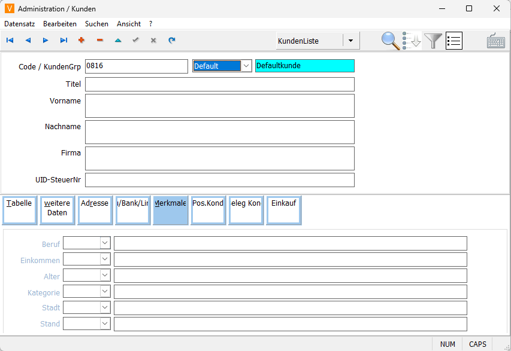The width and height of the screenshot is (511, 351).
Task: Go to the first record
Action: click(x=10, y=41)
